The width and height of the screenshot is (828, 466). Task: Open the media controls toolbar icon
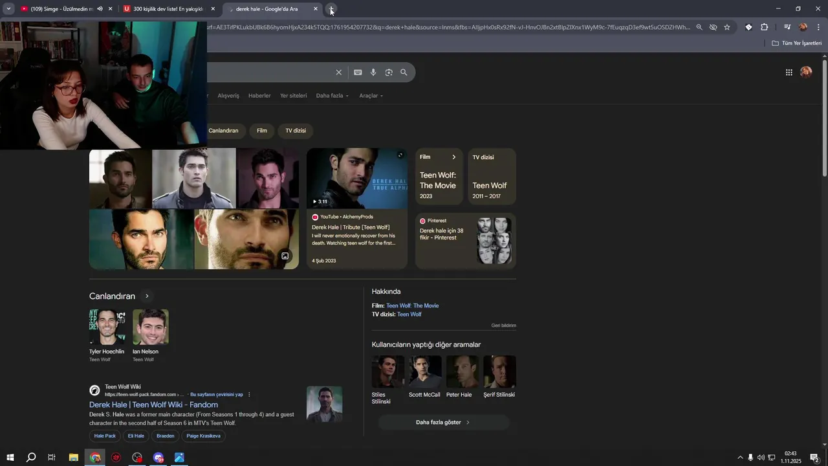click(787, 27)
